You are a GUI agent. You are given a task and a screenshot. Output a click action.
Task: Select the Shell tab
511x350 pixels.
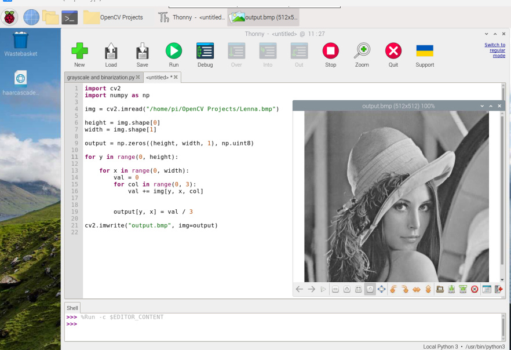click(x=72, y=308)
